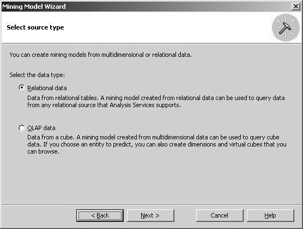Click the 'can browse.' trailing text line
303x229 pixels.
click(x=43, y=151)
